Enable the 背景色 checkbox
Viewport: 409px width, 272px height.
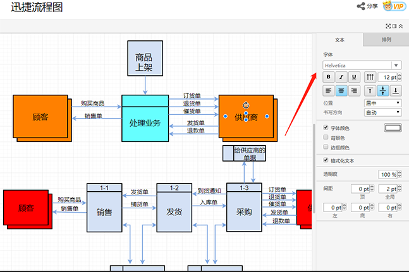326,137
